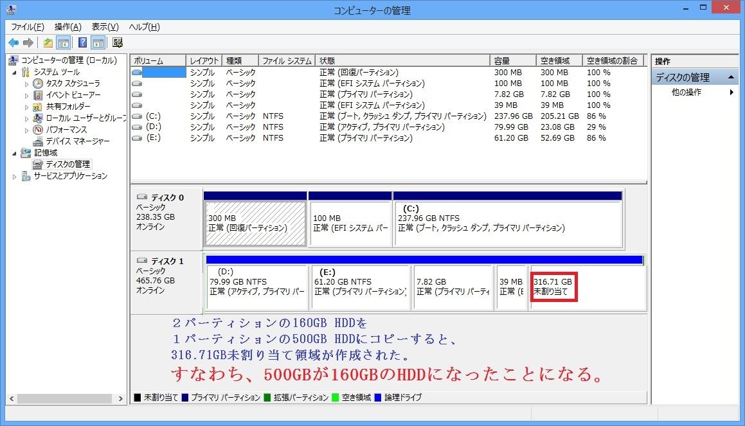Expand the タスク スケジューラ tree node
745x426 pixels.
27,84
